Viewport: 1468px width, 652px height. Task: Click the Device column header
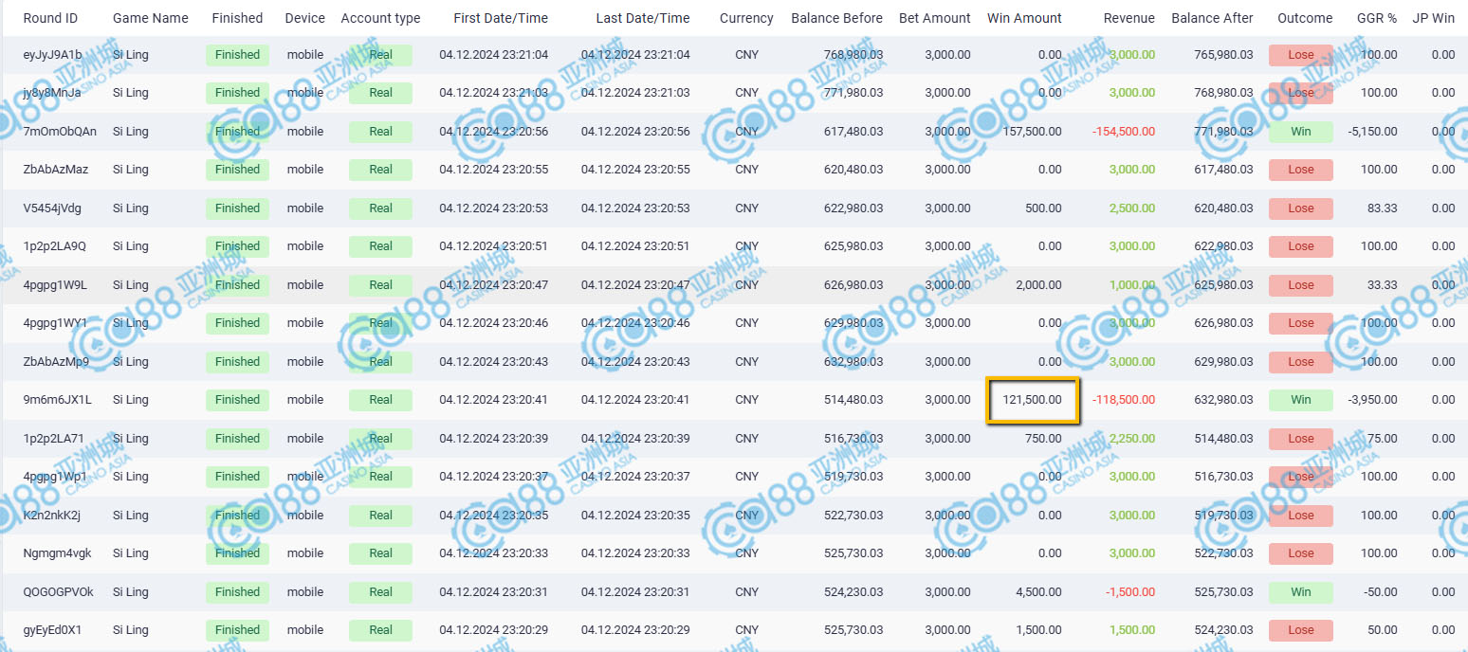pyautogui.click(x=304, y=18)
